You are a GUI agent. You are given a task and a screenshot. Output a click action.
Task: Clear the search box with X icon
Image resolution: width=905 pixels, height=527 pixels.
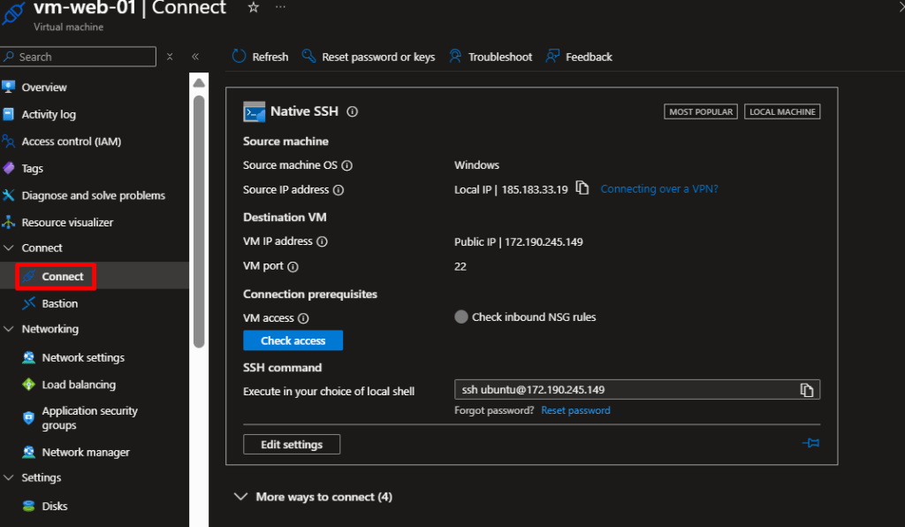(x=170, y=57)
